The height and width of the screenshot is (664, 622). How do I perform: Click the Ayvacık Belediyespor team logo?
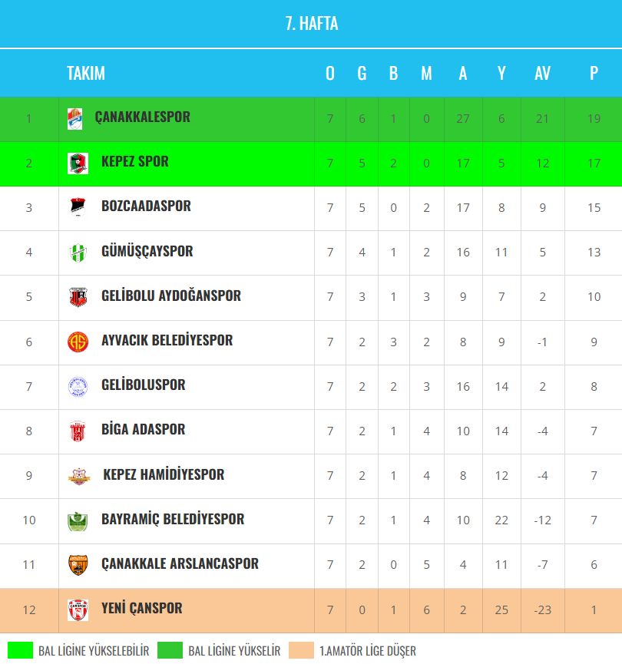tap(78, 341)
